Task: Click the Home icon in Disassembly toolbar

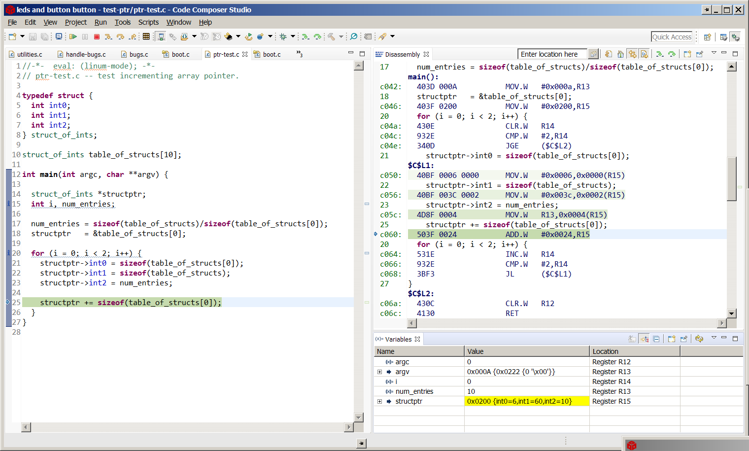Action: coord(620,54)
